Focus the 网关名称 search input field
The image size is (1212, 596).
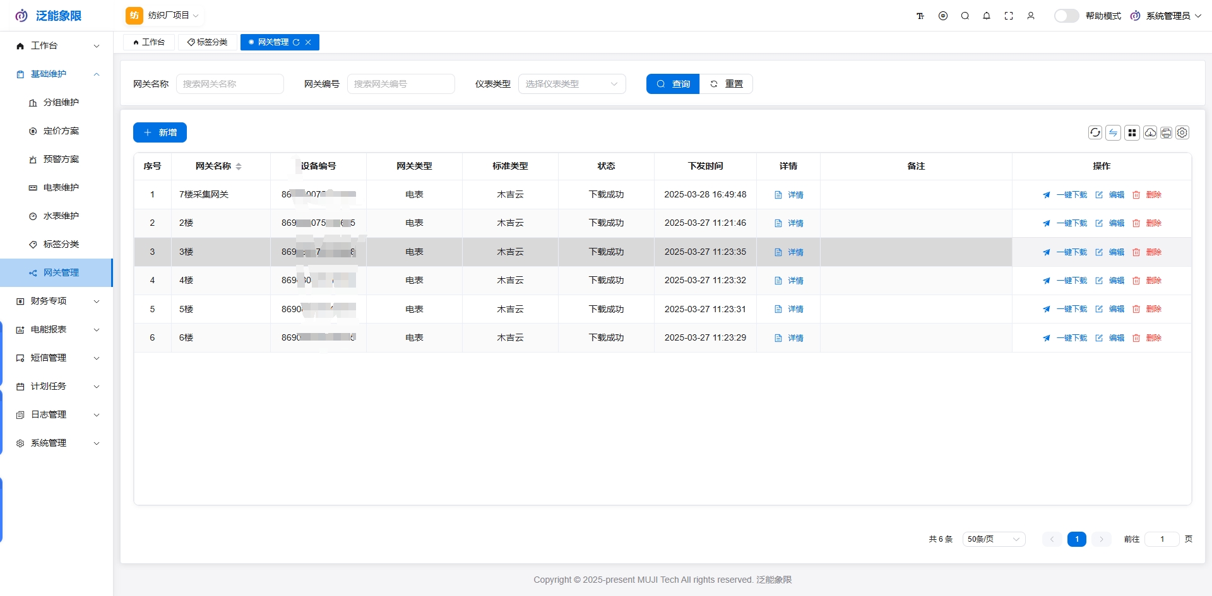pyautogui.click(x=230, y=84)
